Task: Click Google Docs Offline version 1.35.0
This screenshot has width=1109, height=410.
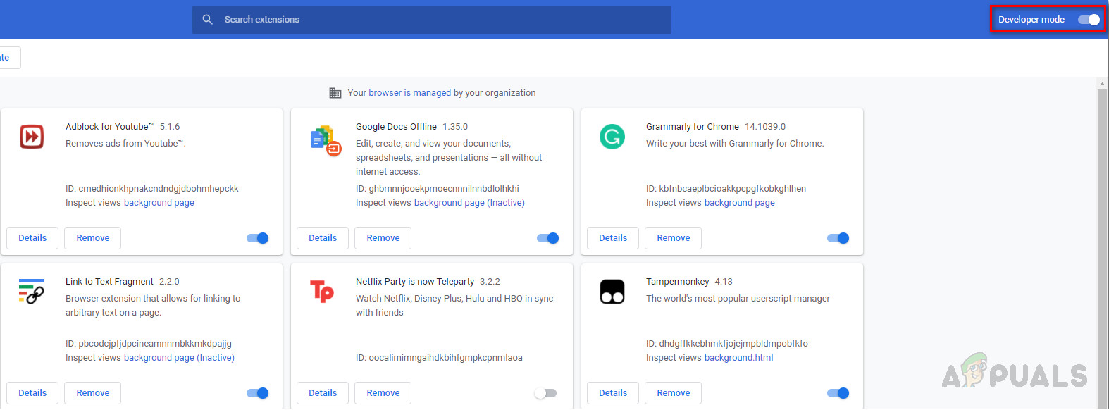Action: tap(455, 127)
